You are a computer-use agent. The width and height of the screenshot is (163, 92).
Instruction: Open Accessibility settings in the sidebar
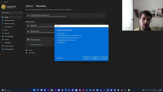click(12, 43)
